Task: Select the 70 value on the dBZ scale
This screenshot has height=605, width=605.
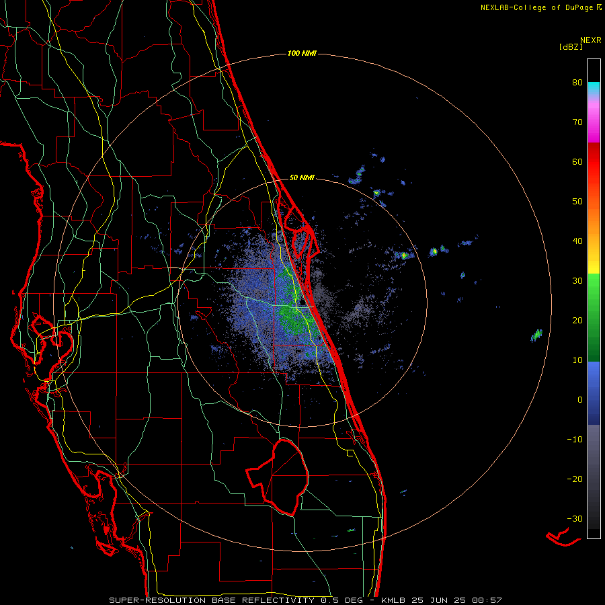Action: tap(577, 122)
